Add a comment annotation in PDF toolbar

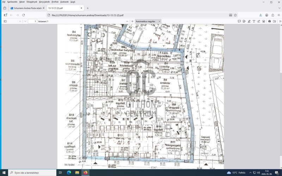[x=239, y=21]
